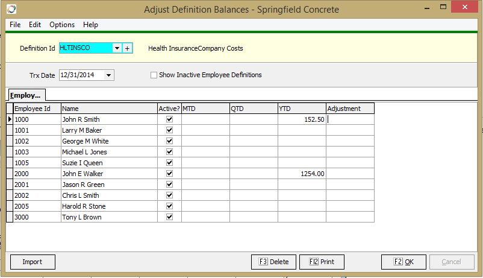Open the Options menu
Viewport: 483px width, 278px height.
[62, 25]
